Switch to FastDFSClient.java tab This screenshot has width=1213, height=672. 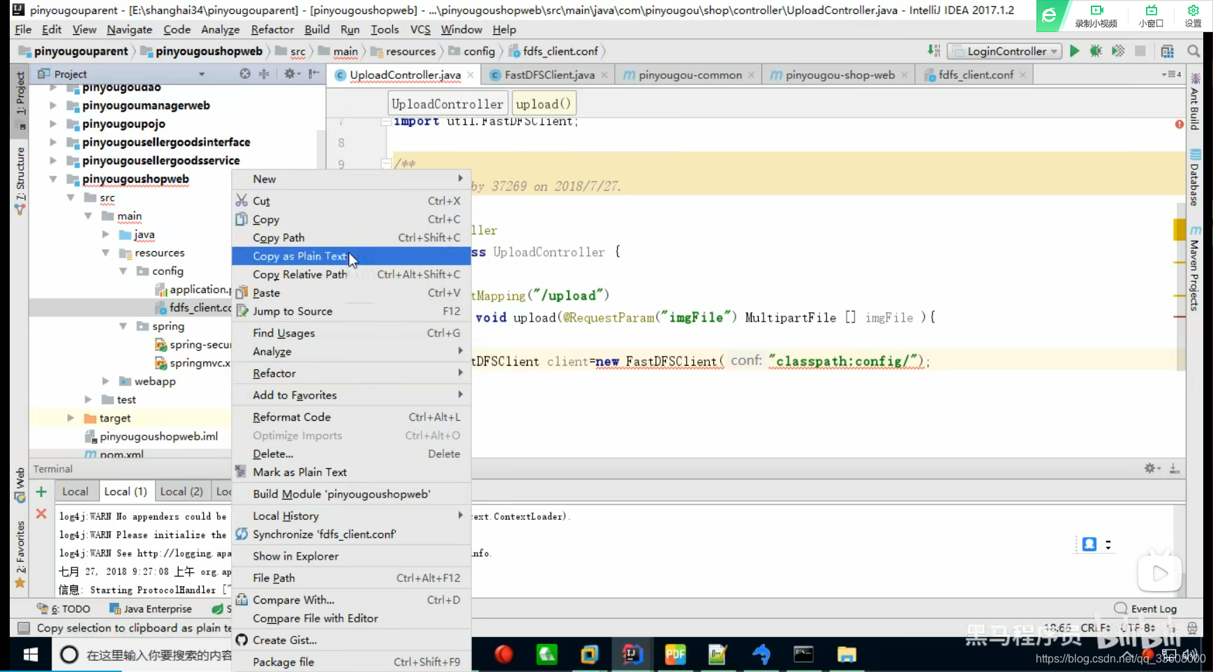(x=549, y=75)
